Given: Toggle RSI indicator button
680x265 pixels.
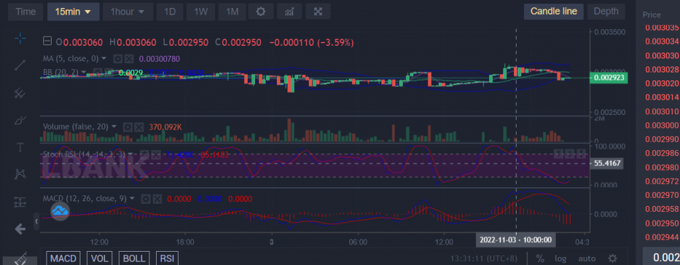Looking at the screenshot, I should (167, 258).
